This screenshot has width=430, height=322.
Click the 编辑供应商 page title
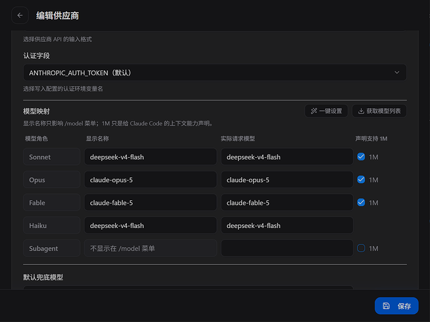[57, 15]
